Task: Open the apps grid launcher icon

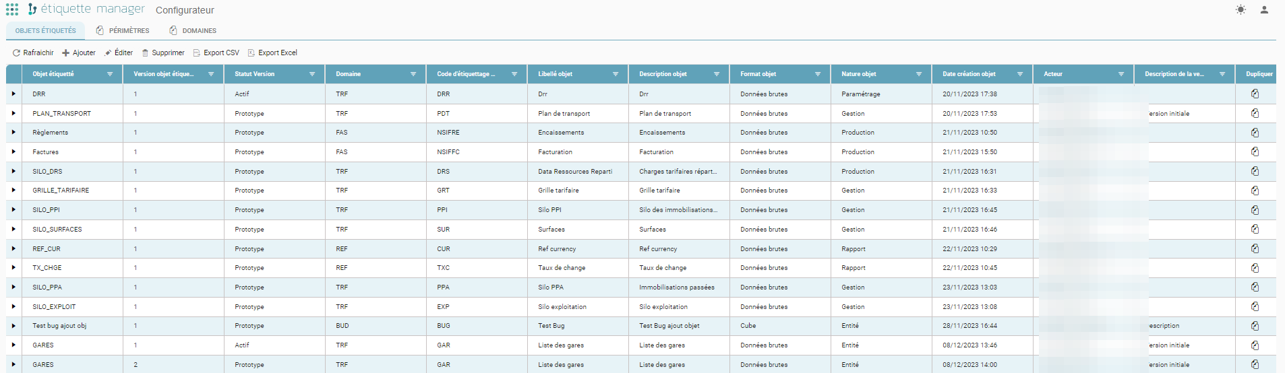Action: pos(12,9)
